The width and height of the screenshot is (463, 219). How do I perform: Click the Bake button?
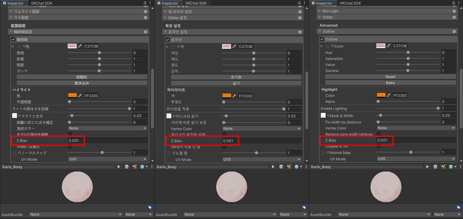390,83
